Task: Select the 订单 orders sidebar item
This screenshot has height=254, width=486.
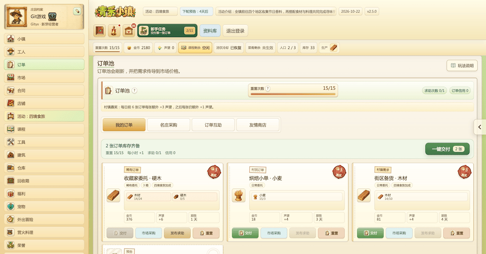Action: [44, 64]
